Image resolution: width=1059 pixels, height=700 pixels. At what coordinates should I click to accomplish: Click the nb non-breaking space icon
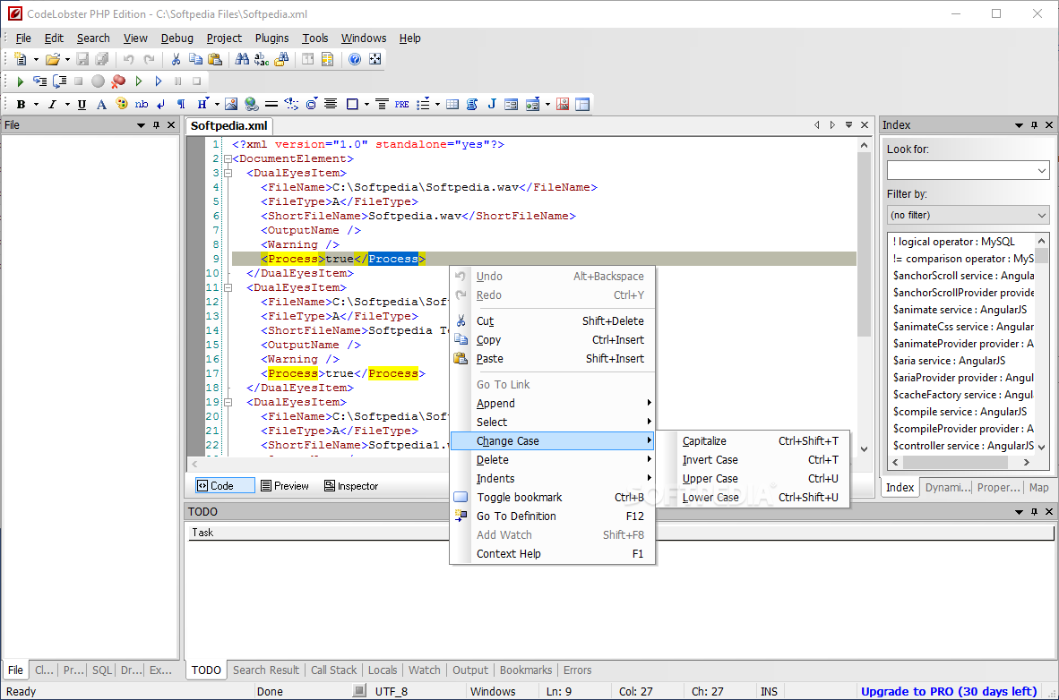pyautogui.click(x=142, y=104)
